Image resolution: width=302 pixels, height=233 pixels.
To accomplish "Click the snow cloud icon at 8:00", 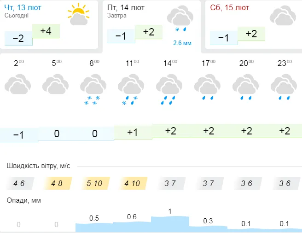I will click(x=93, y=89).
